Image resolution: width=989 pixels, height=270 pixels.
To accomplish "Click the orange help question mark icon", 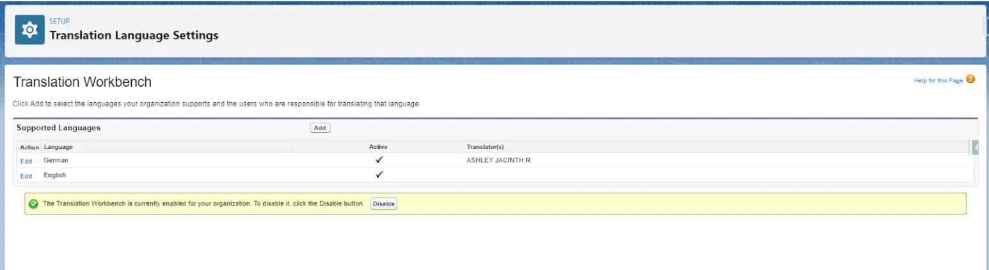I will pyautogui.click(x=970, y=80).
